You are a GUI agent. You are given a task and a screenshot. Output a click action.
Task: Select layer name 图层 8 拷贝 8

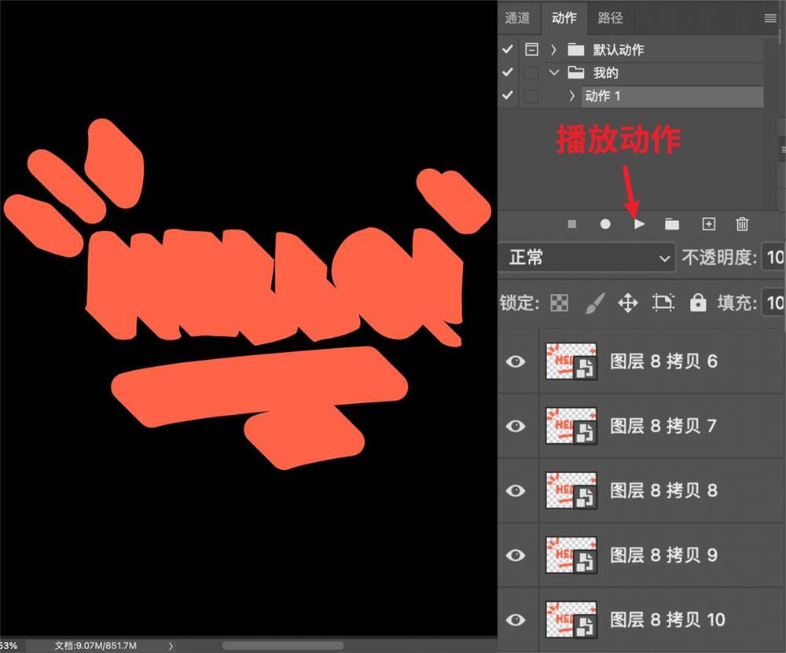tap(663, 490)
